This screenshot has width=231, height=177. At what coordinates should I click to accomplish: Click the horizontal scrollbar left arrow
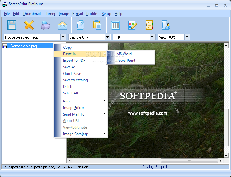(x=69, y=161)
